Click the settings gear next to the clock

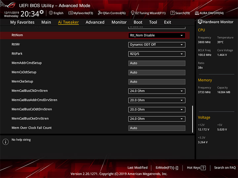tap(42, 12)
